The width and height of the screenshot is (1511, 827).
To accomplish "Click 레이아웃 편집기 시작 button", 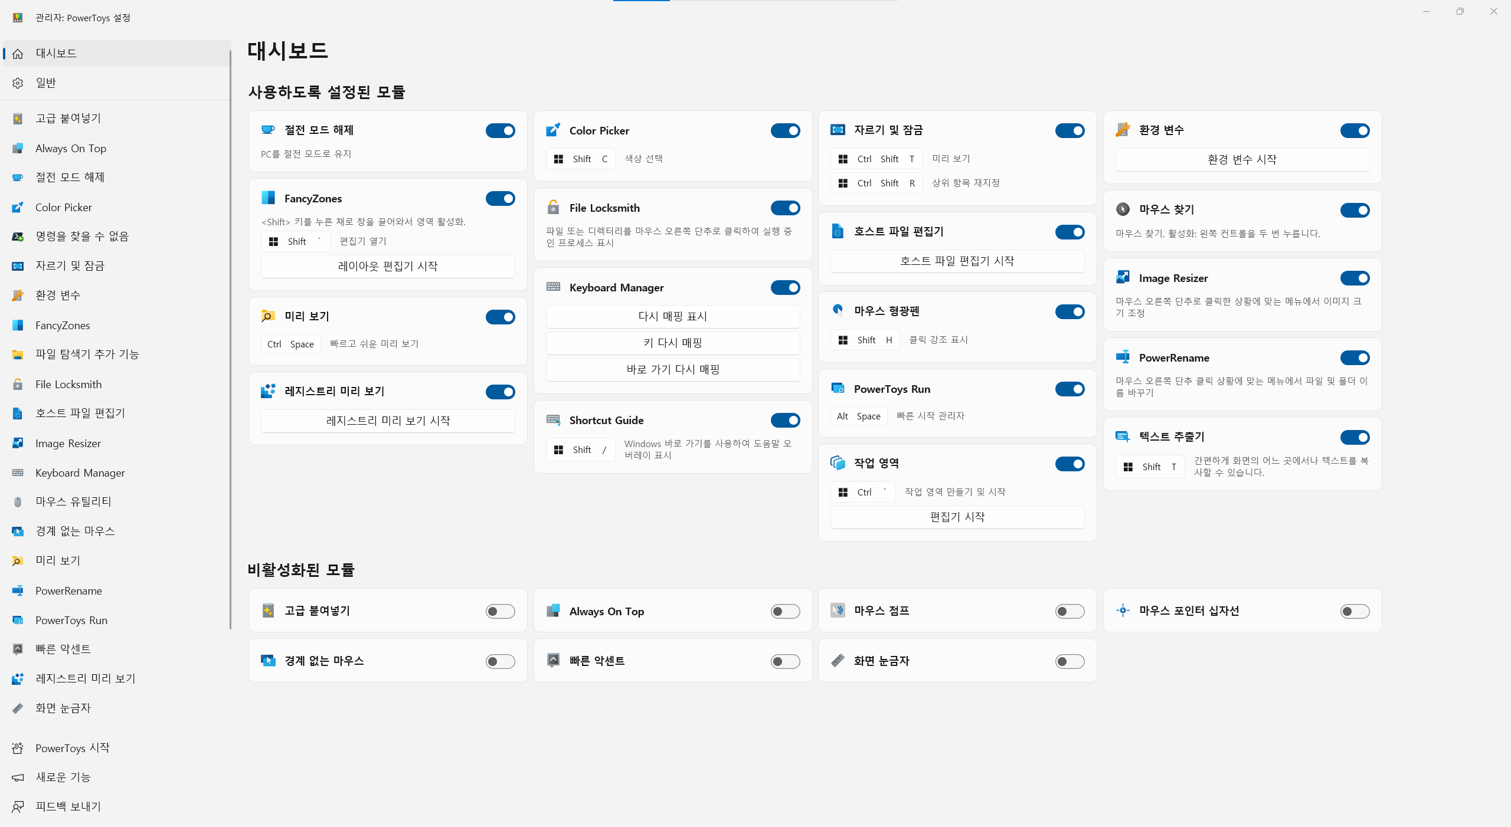I will (x=388, y=266).
